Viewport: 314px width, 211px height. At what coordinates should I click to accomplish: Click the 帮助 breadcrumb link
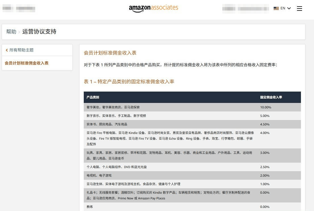pos(11,32)
